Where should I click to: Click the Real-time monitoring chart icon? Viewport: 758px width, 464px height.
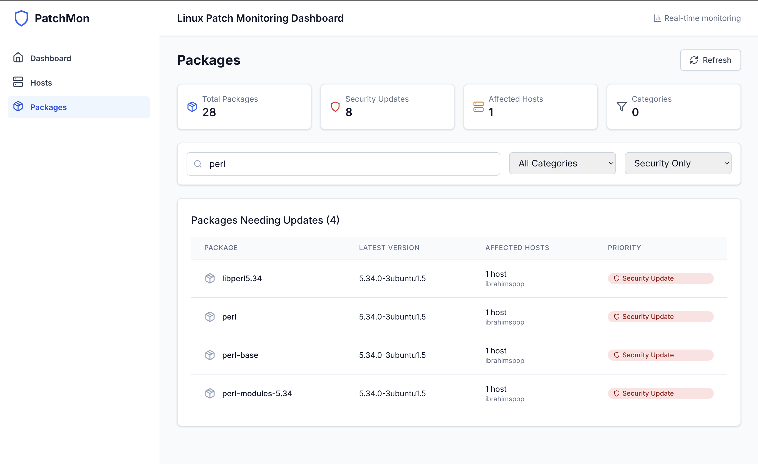tap(657, 18)
